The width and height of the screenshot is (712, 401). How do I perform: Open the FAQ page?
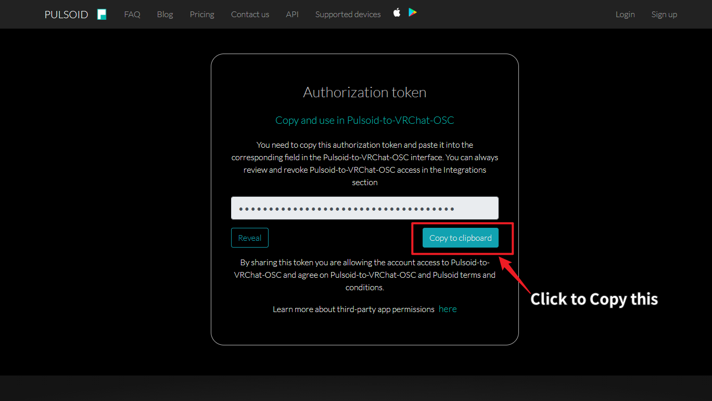click(x=132, y=15)
